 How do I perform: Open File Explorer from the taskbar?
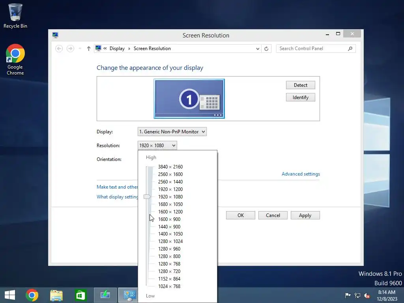tap(56, 295)
